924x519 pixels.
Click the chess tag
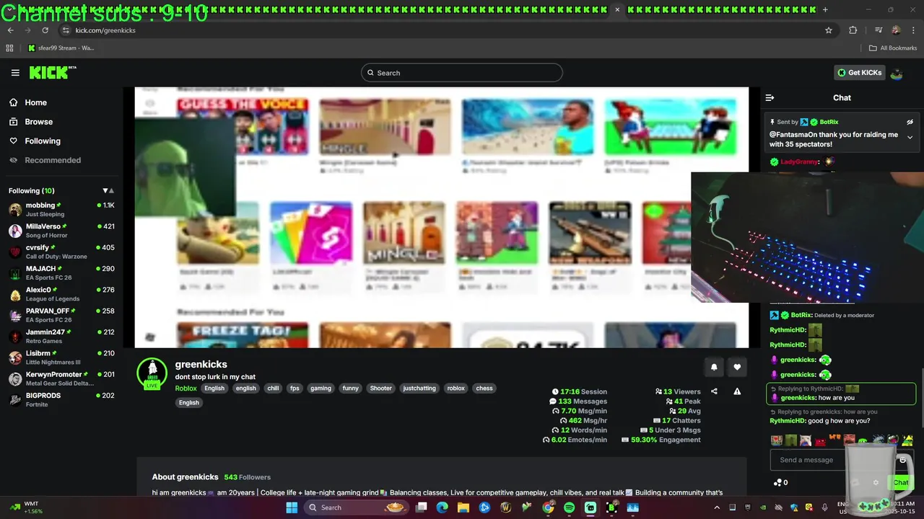(484, 389)
